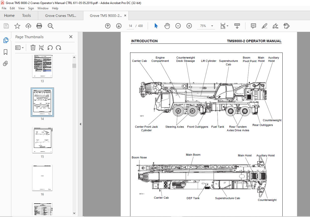Zoom out with the minus icon
This screenshot has height=217, width=310.
178,26
